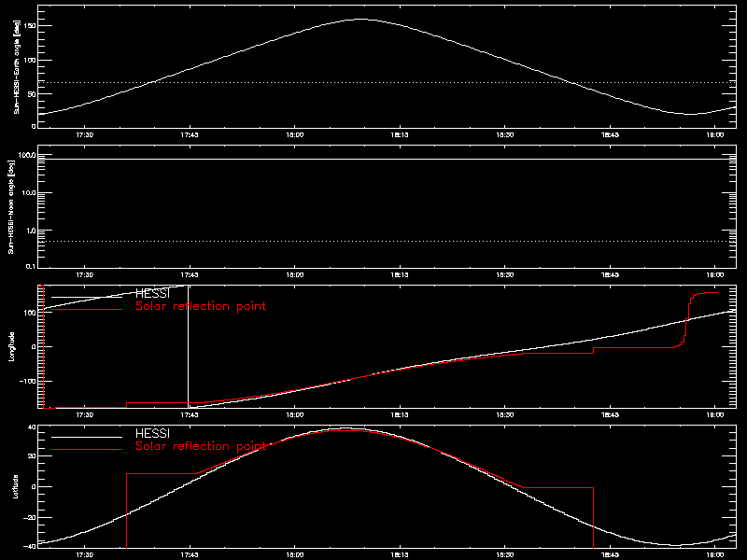Viewport: 747px width, 560px height.
Task: Click 18:30 time label under Longitude plot
Action: [505, 415]
